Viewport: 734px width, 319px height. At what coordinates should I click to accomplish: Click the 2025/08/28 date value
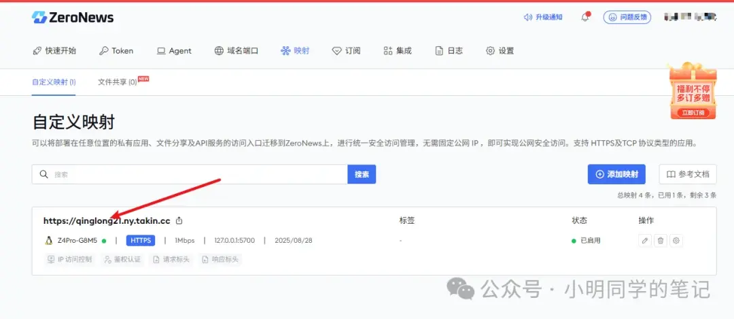click(294, 240)
